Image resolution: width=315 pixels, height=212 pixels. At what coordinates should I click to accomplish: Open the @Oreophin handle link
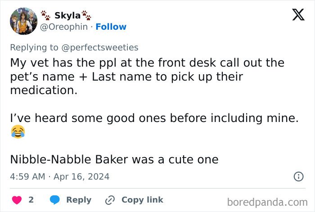pos(66,27)
